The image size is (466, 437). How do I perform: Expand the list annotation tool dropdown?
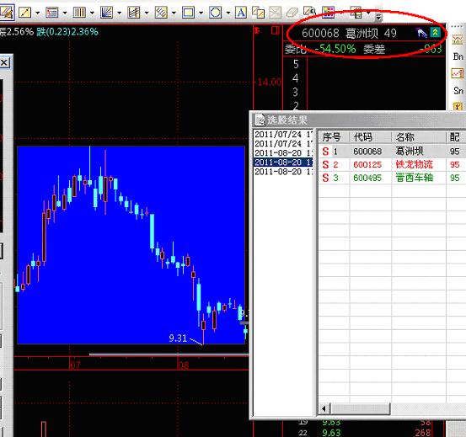(65, 13)
